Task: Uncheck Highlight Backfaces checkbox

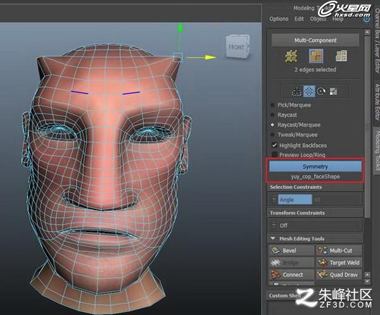Action: [274, 145]
